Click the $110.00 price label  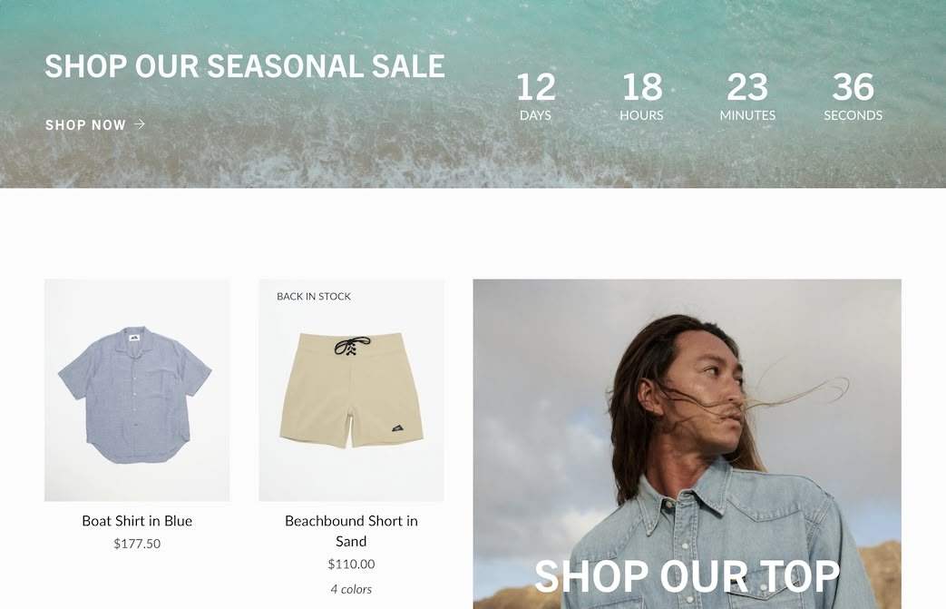(x=351, y=565)
